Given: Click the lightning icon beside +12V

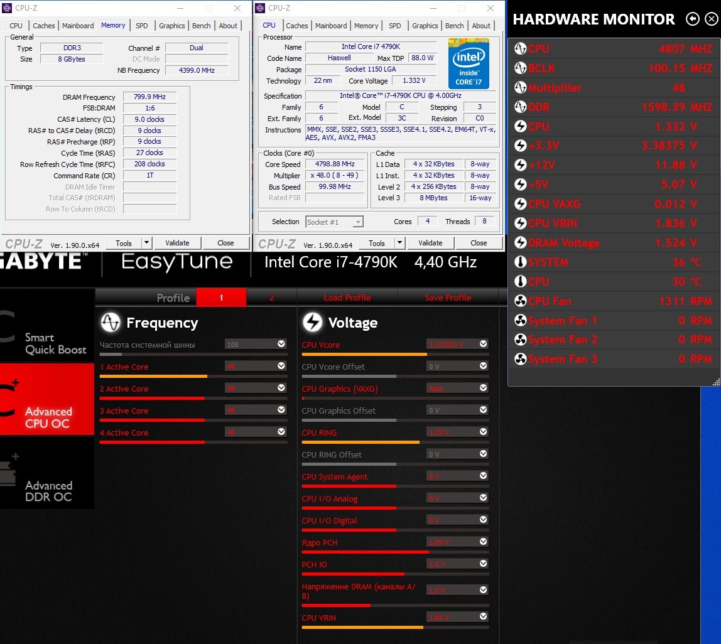Looking at the screenshot, I should pyautogui.click(x=520, y=165).
